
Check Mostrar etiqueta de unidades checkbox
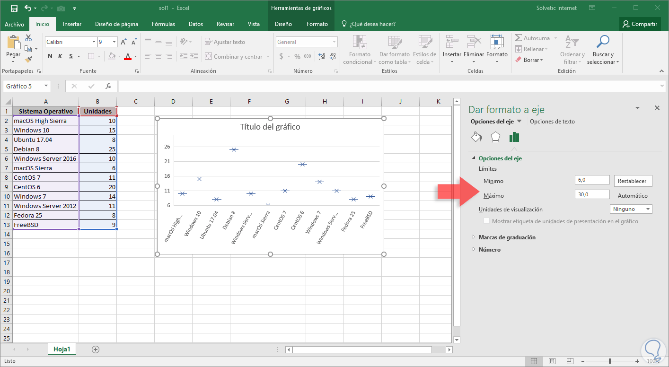486,221
